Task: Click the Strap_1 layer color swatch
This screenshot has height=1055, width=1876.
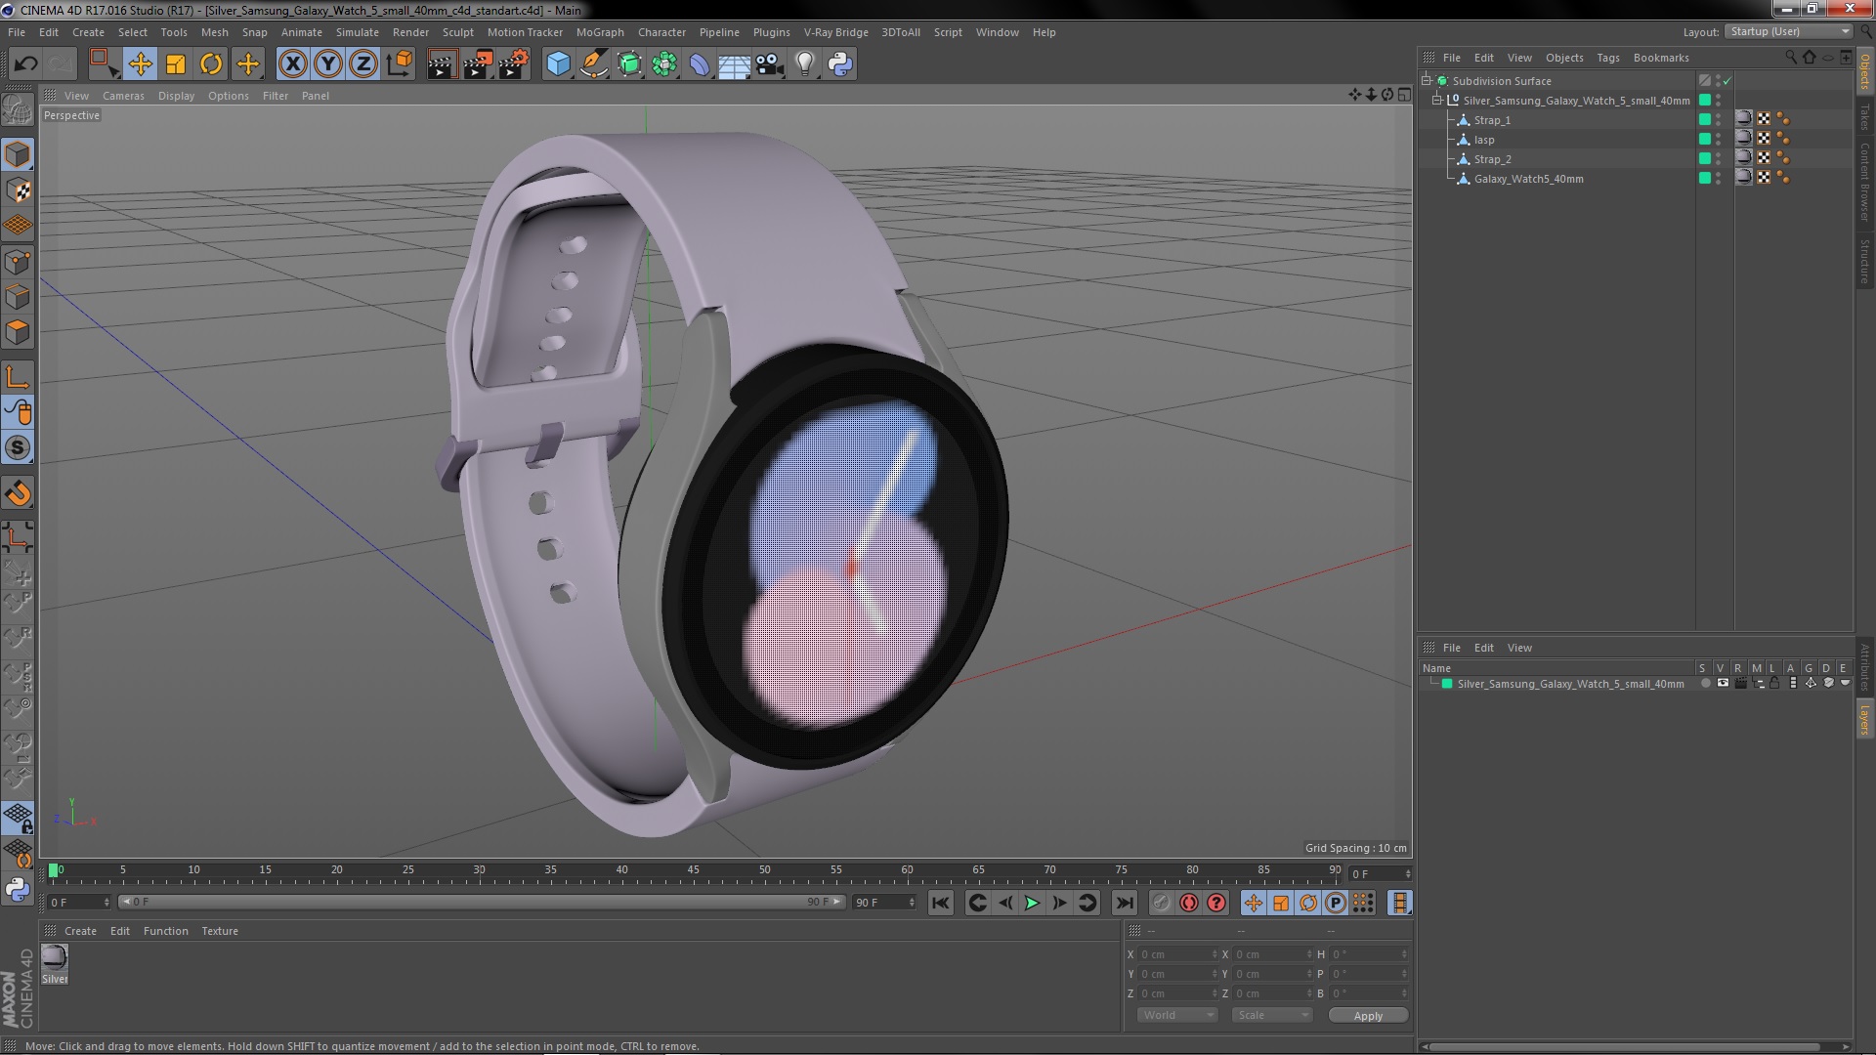Action: [x=1705, y=120]
